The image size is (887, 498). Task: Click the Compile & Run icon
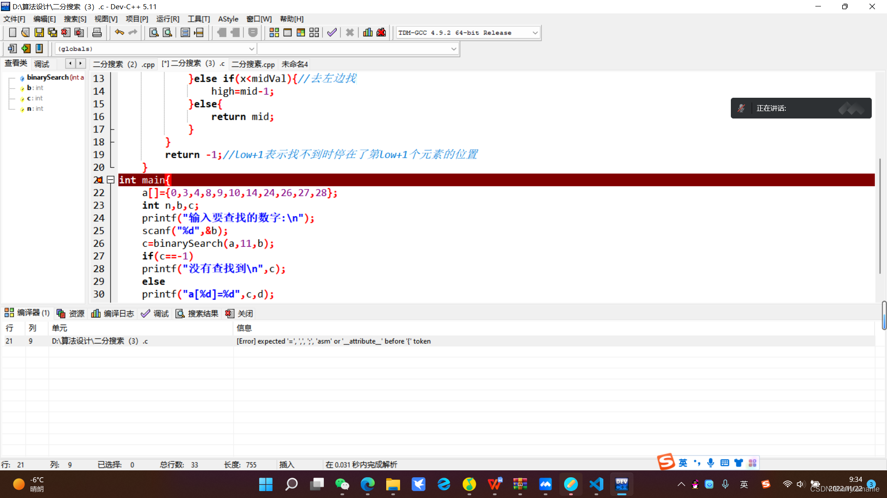301,32
